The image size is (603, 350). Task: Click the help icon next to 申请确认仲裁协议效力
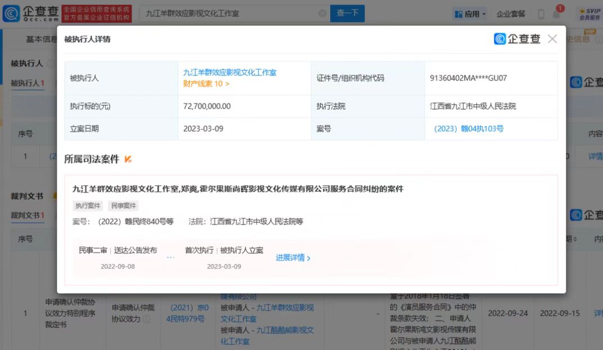click(146, 319)
